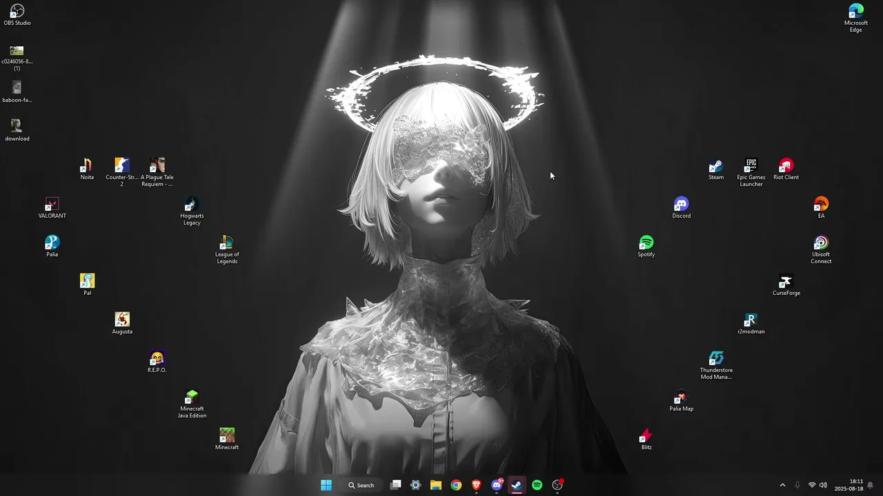Select the Counter-Strike 2 desktop shortcut
This screenshot has height=496, width=883.
[122, 172]
